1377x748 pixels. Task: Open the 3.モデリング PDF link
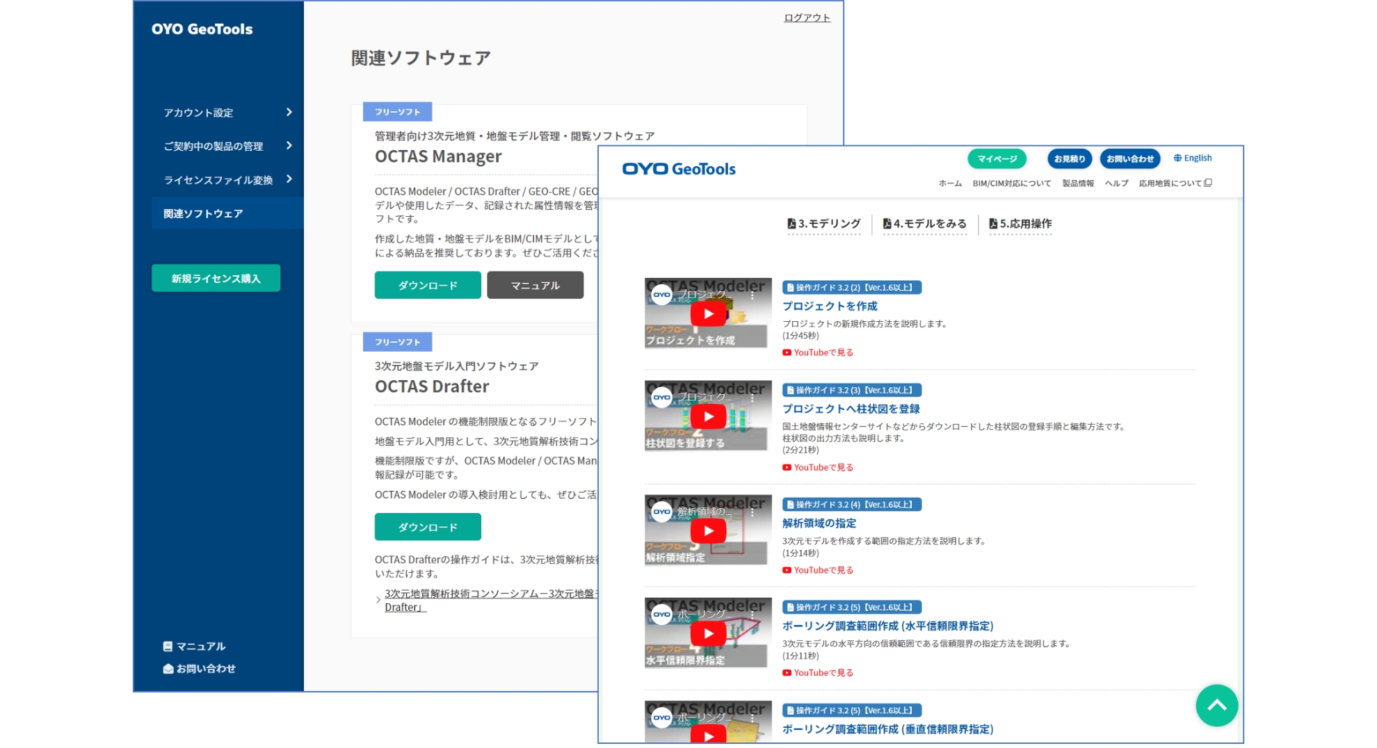point(823,224)
